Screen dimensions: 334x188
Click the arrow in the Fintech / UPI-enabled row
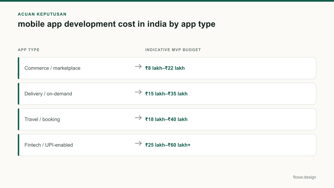pyautogui.click(x=138, y=143)
